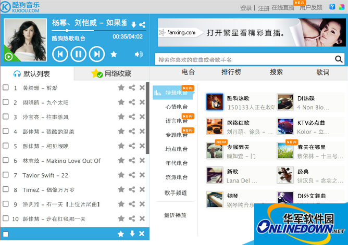Open the help question mark icon
The width and height of the screenshot is (348, 245).
click(332, 7)
